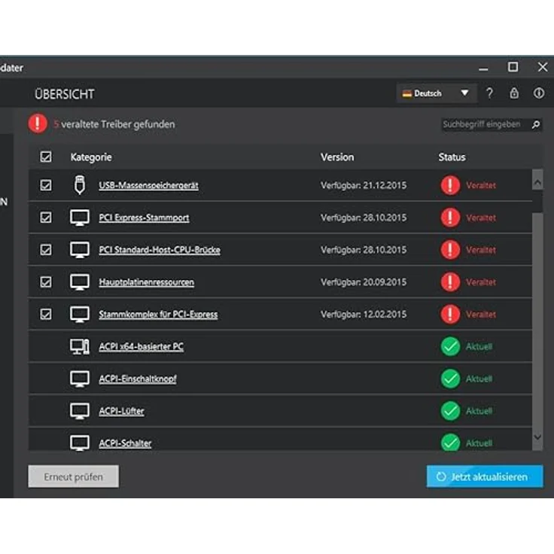This screenshot has height=554, width=554.
Task: Click monitor icon beside ACPI-Schalter
Action: pos(80,443)
